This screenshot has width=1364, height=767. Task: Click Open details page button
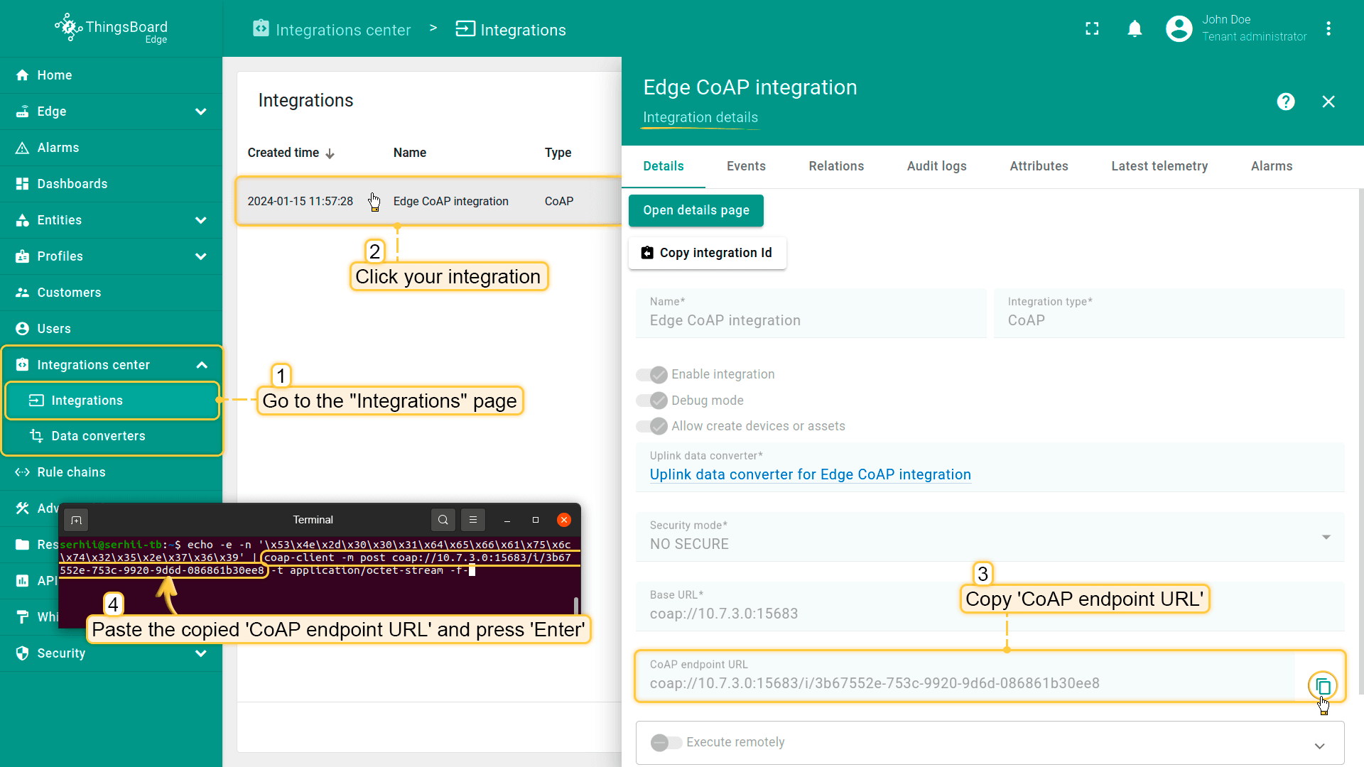click(x=696, y=211)
